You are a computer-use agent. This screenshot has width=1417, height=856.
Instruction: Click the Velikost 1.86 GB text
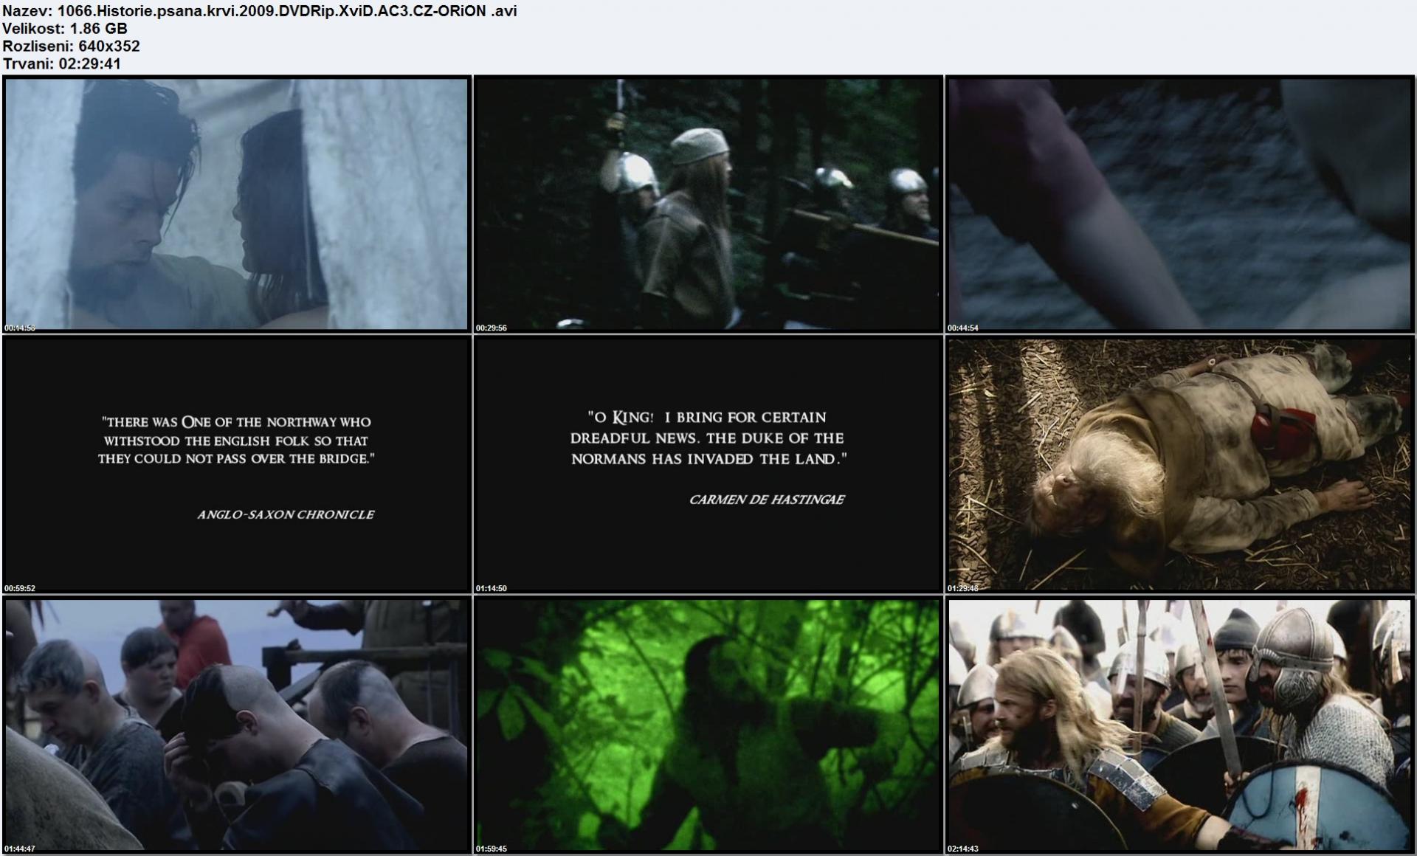[x=65, y=29]
